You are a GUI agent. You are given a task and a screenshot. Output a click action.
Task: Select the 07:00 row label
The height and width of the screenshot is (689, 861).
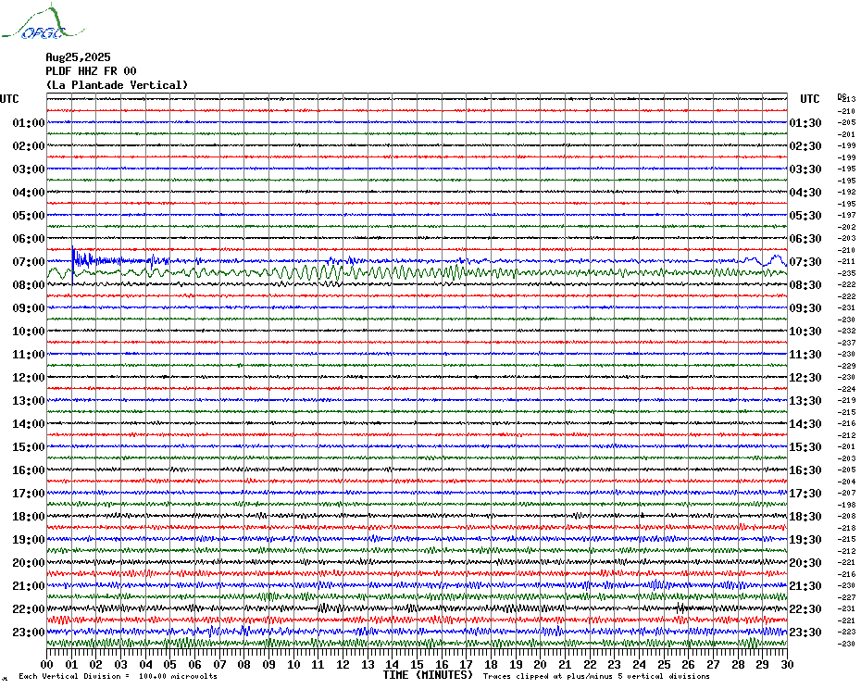(29, 261)
